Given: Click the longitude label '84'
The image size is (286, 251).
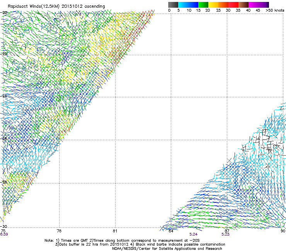Looking at the screenshot, I should point(171,231).
